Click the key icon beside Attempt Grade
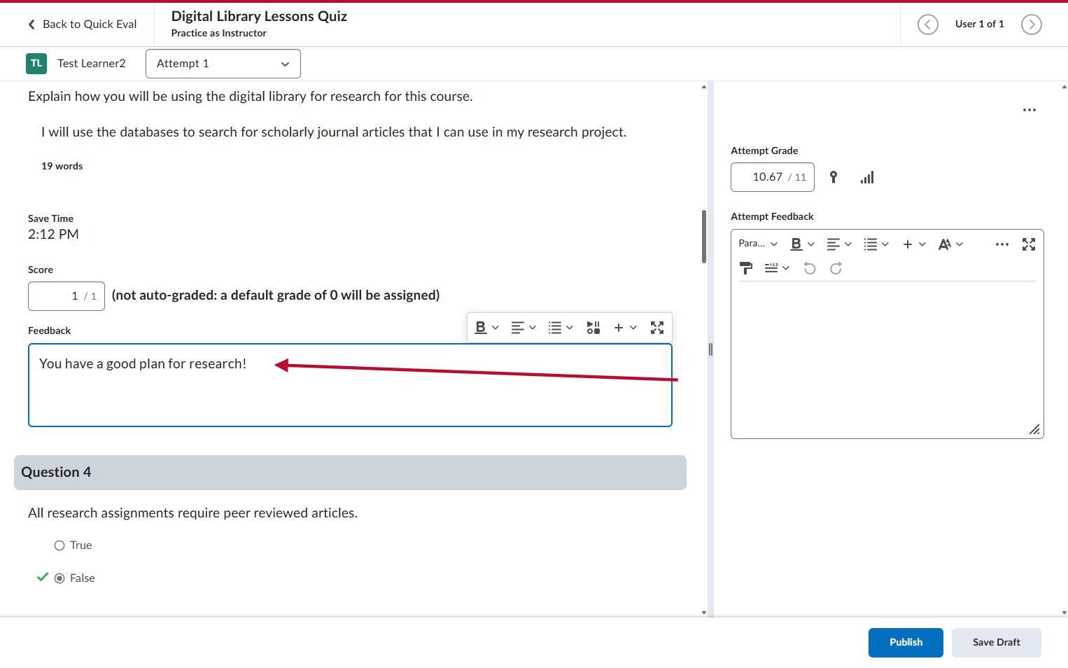 click(834, 177)
